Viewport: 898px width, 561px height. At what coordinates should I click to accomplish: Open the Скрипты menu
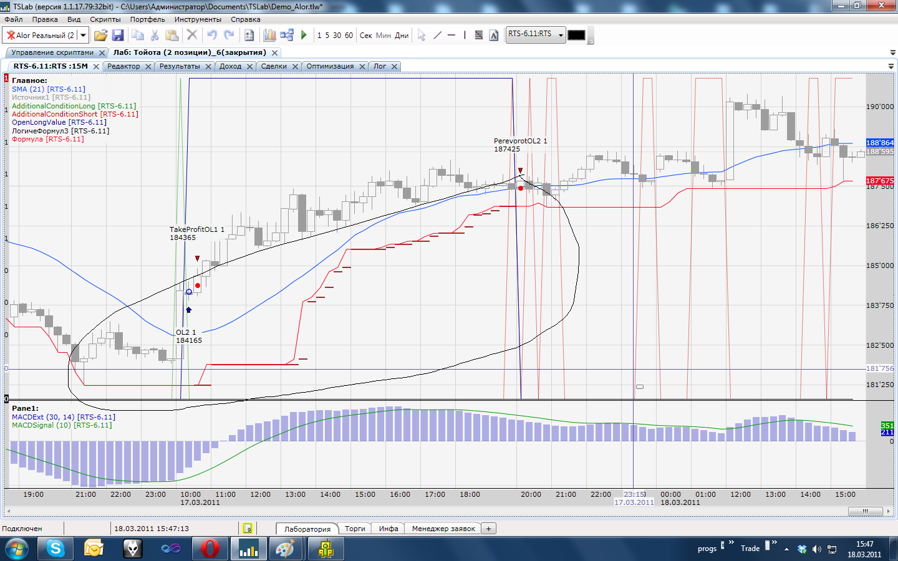[105, 19]
